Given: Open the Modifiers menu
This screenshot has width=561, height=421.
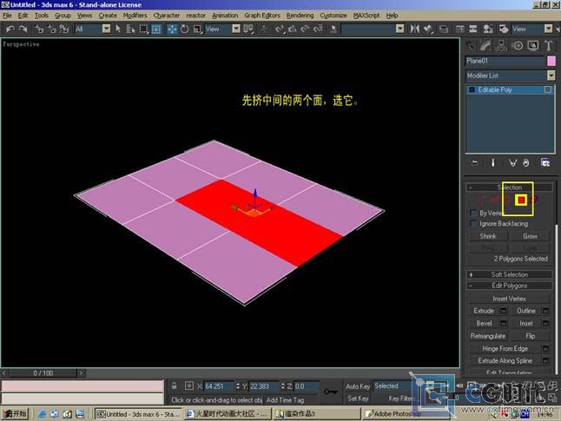Looking at the screenshot, I should pos(135,16).
